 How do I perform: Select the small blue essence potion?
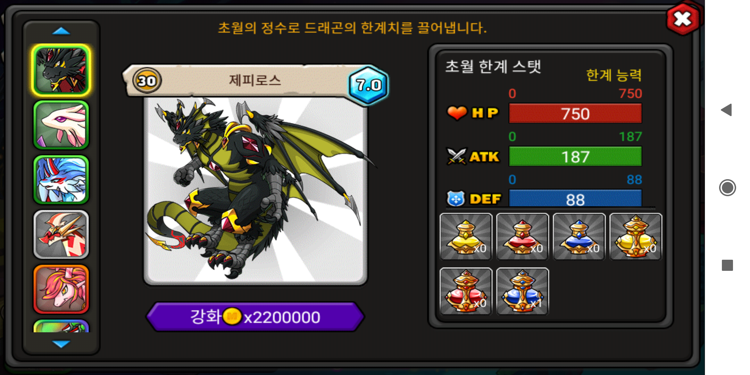579,236
